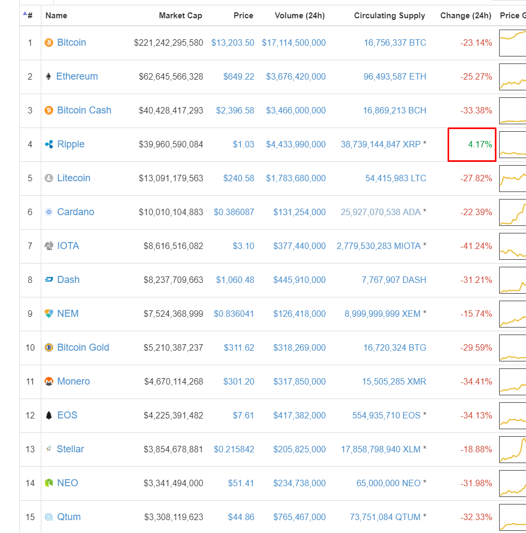Open the Ethereum name link
Screen dimensions: 526x533
click(77, 76)
